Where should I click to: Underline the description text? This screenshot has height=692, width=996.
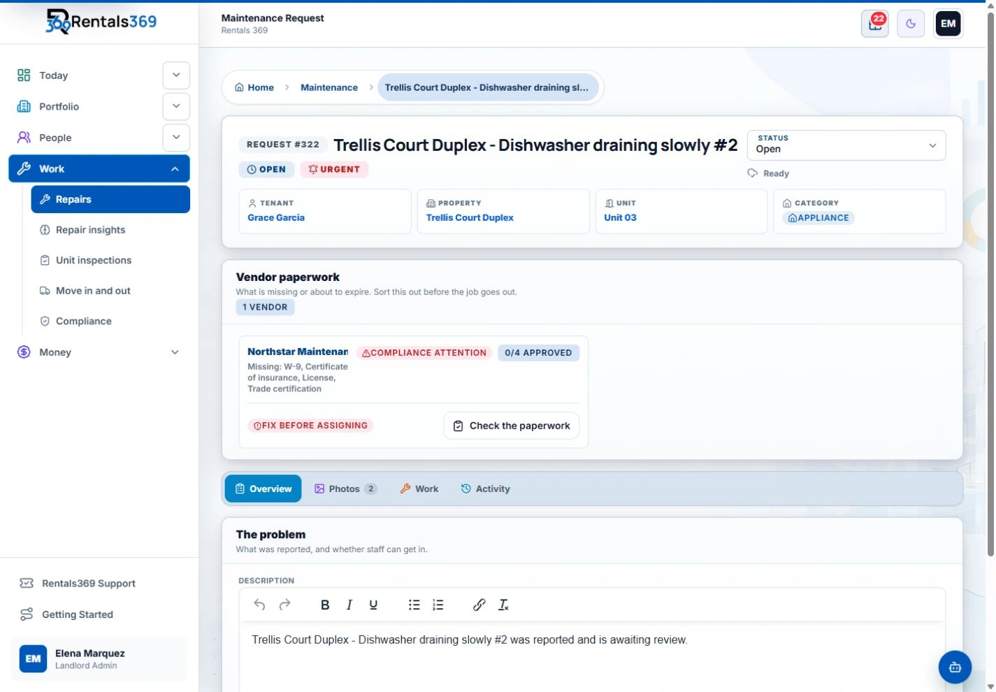[373, 605]
